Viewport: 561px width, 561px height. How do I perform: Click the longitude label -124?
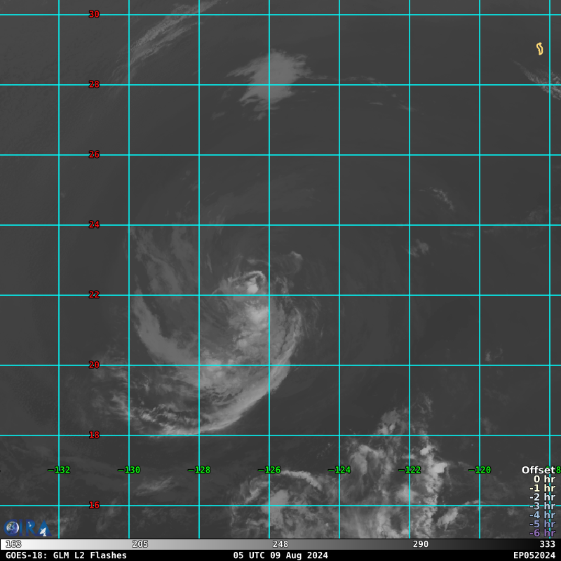[339, 470]
